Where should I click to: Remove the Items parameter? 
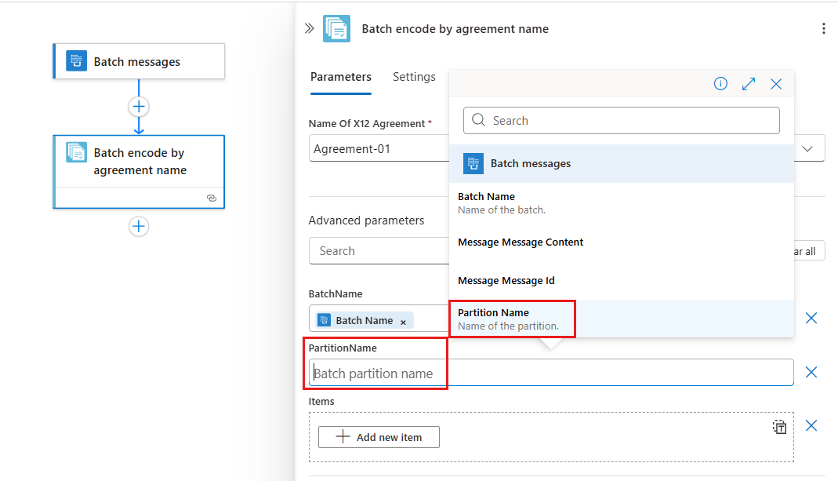click(x=811, y=425)
